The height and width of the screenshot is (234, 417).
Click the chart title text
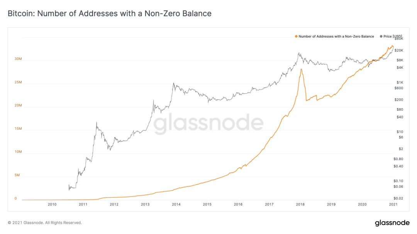point(110,14)
